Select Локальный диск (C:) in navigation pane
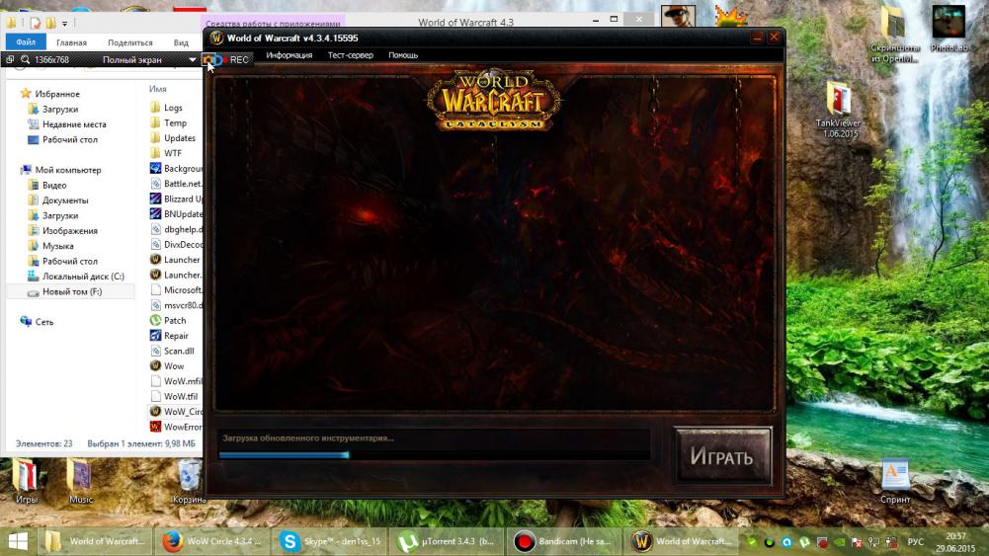This screenshot has width=989, height=556. (x=83, y=277)
